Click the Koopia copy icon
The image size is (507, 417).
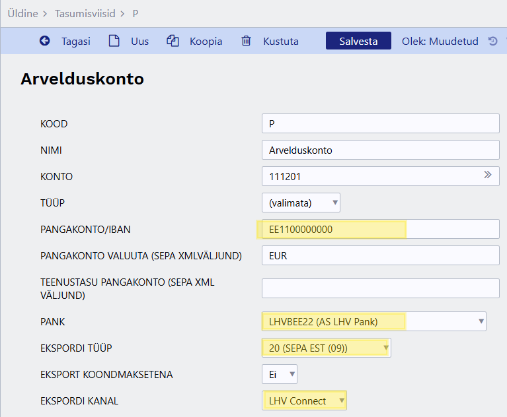pos(173,41)
